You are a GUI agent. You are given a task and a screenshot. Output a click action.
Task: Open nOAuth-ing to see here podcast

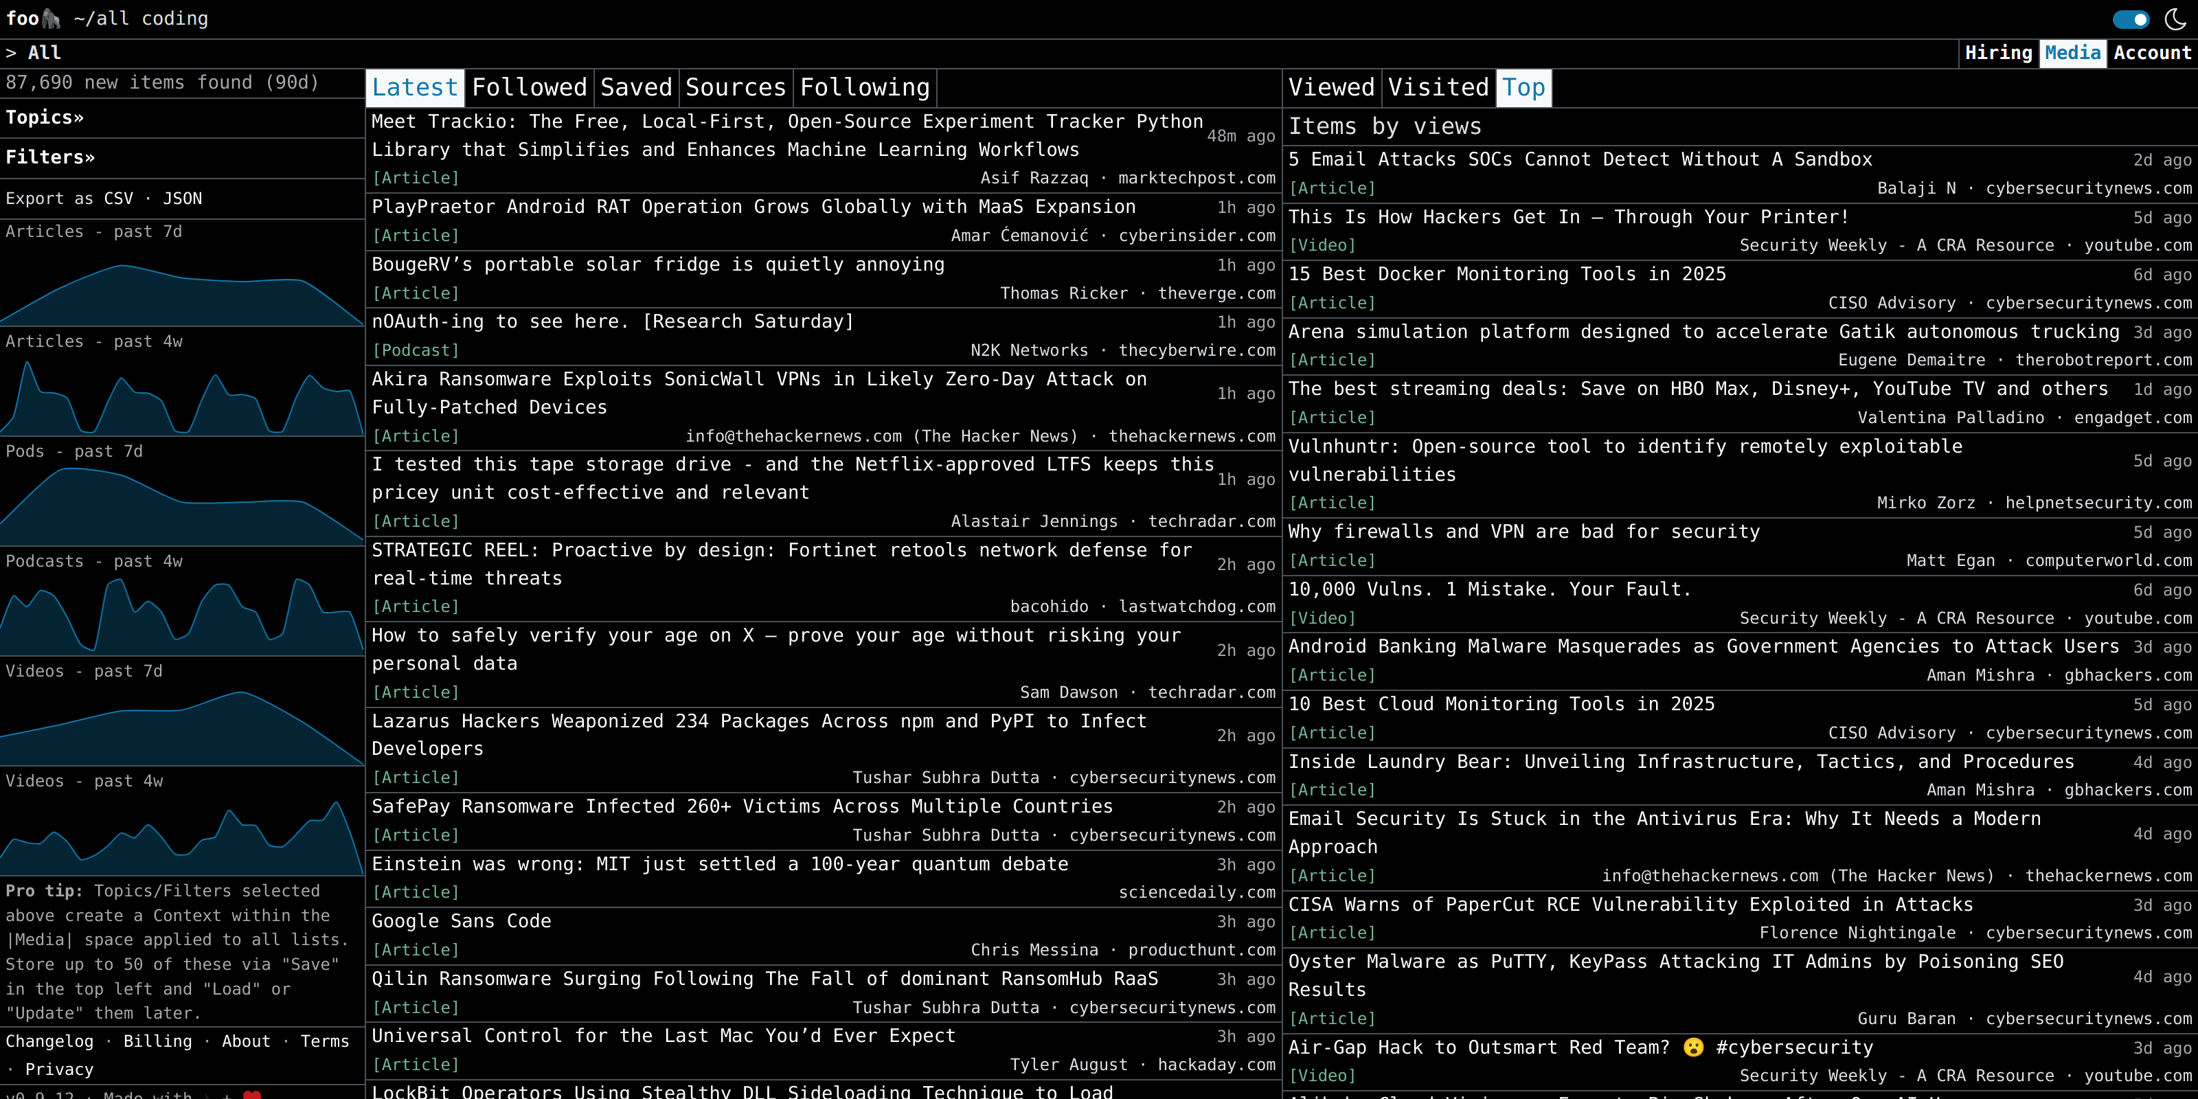612,321
